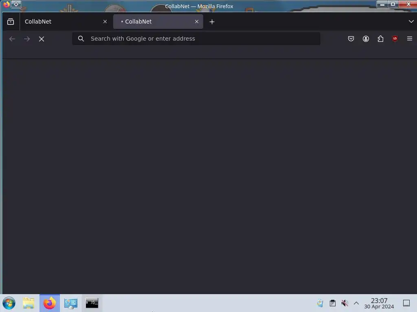Open the clipboard tray icon
The height and width of the screenshot is (312, 417).
pyautogui.click(x=332, y=303)
